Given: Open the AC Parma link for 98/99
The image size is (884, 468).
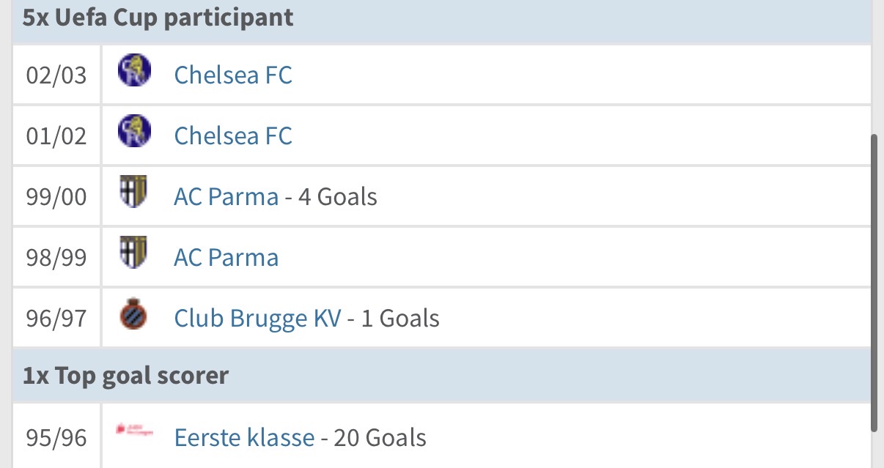Looking at the screenshot, I should [226, 257].
